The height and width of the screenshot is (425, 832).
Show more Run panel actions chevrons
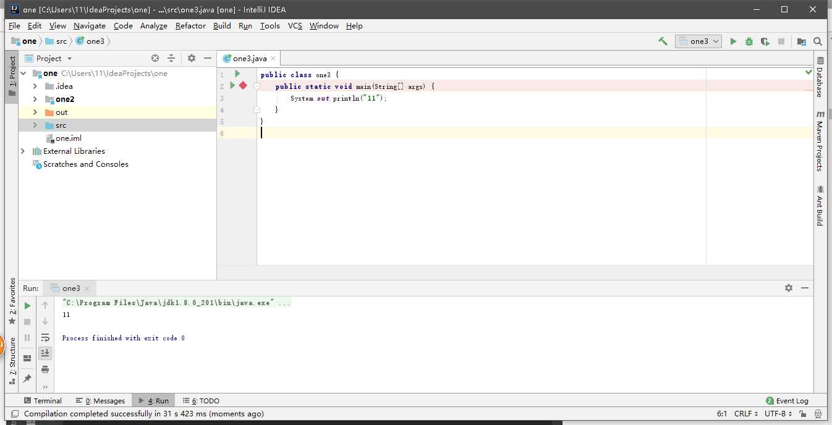pos(45,387)
